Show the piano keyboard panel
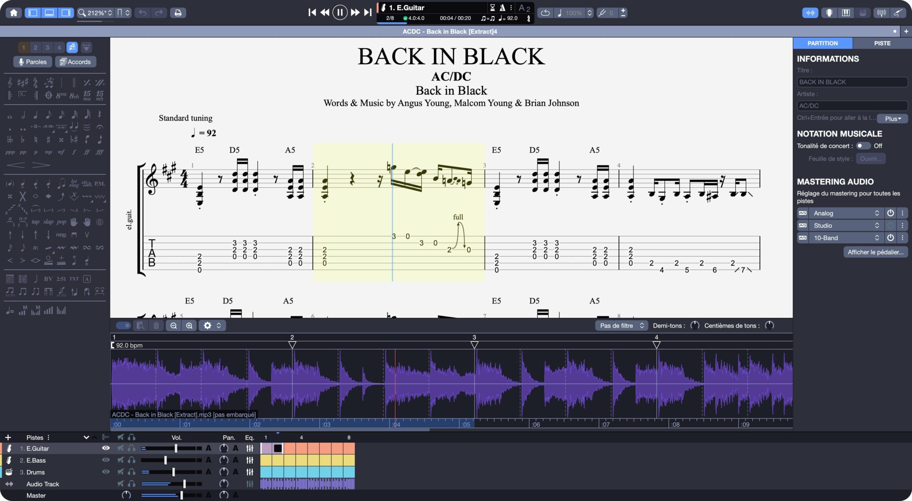 [846, 13]
